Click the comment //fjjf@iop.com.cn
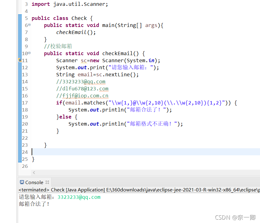260x223 pixels. (x=82, y=96)
